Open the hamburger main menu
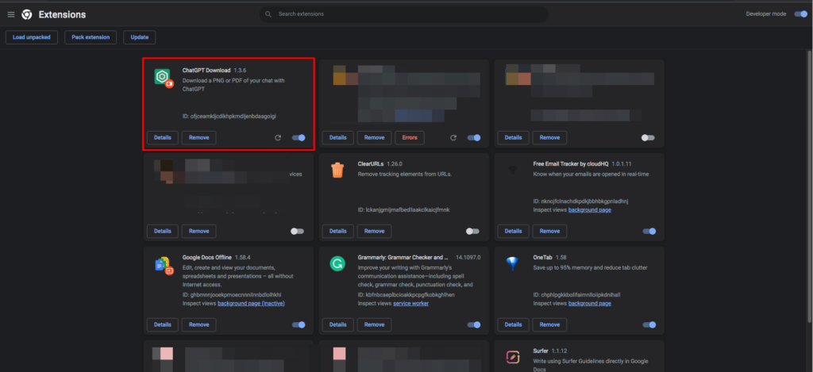 (x=11, y=14)
